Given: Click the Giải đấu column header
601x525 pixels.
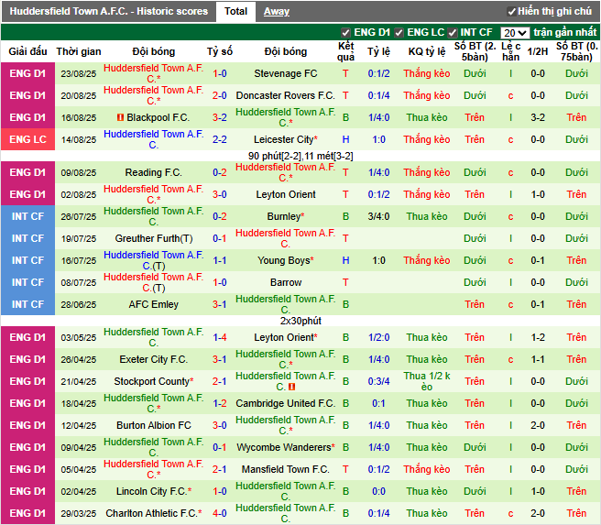Looking at the screenshot, I should (x=28, y=51).
